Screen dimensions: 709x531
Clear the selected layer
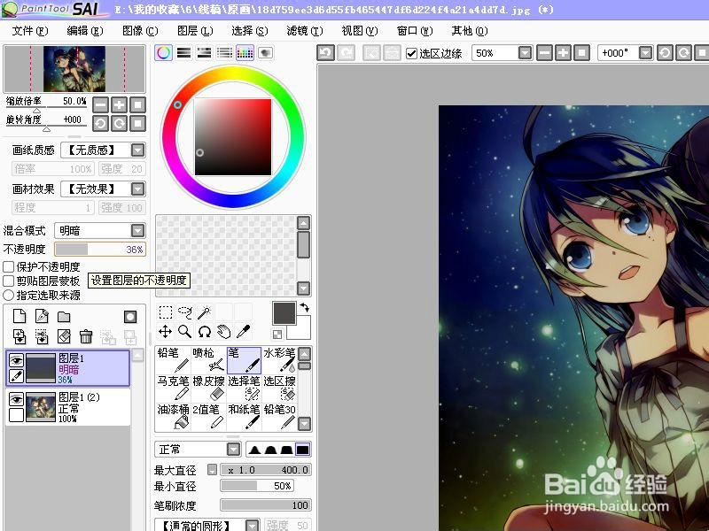(64, 336)
